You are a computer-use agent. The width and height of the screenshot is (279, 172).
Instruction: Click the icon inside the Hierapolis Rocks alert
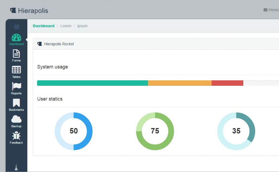click(40, 43)
